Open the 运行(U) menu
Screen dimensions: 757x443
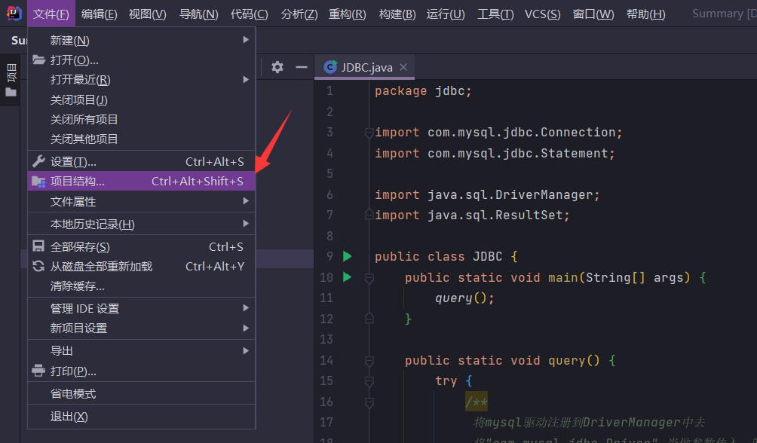coord(446,14)
